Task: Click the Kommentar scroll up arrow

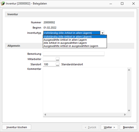Action: [x=129, y=70]
